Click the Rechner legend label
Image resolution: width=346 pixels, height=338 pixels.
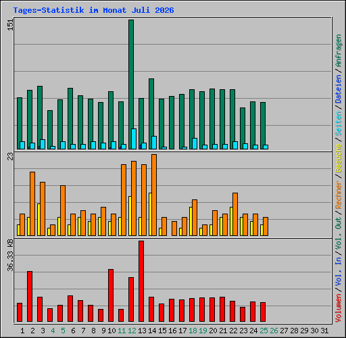coord(339,195)
